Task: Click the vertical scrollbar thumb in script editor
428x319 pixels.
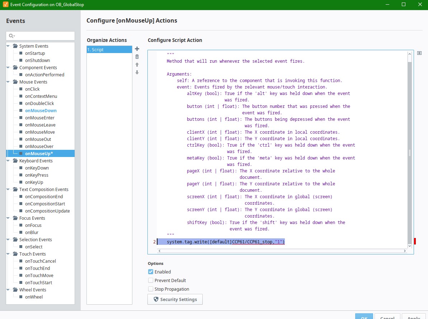Action: tap(409, 153)
